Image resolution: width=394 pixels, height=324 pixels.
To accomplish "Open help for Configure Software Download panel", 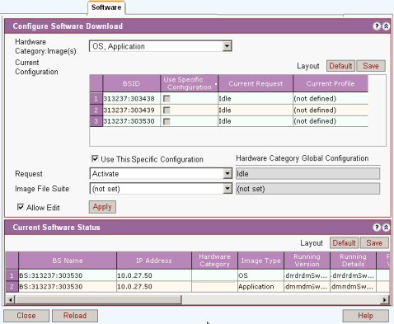I will tap(377, 26).
